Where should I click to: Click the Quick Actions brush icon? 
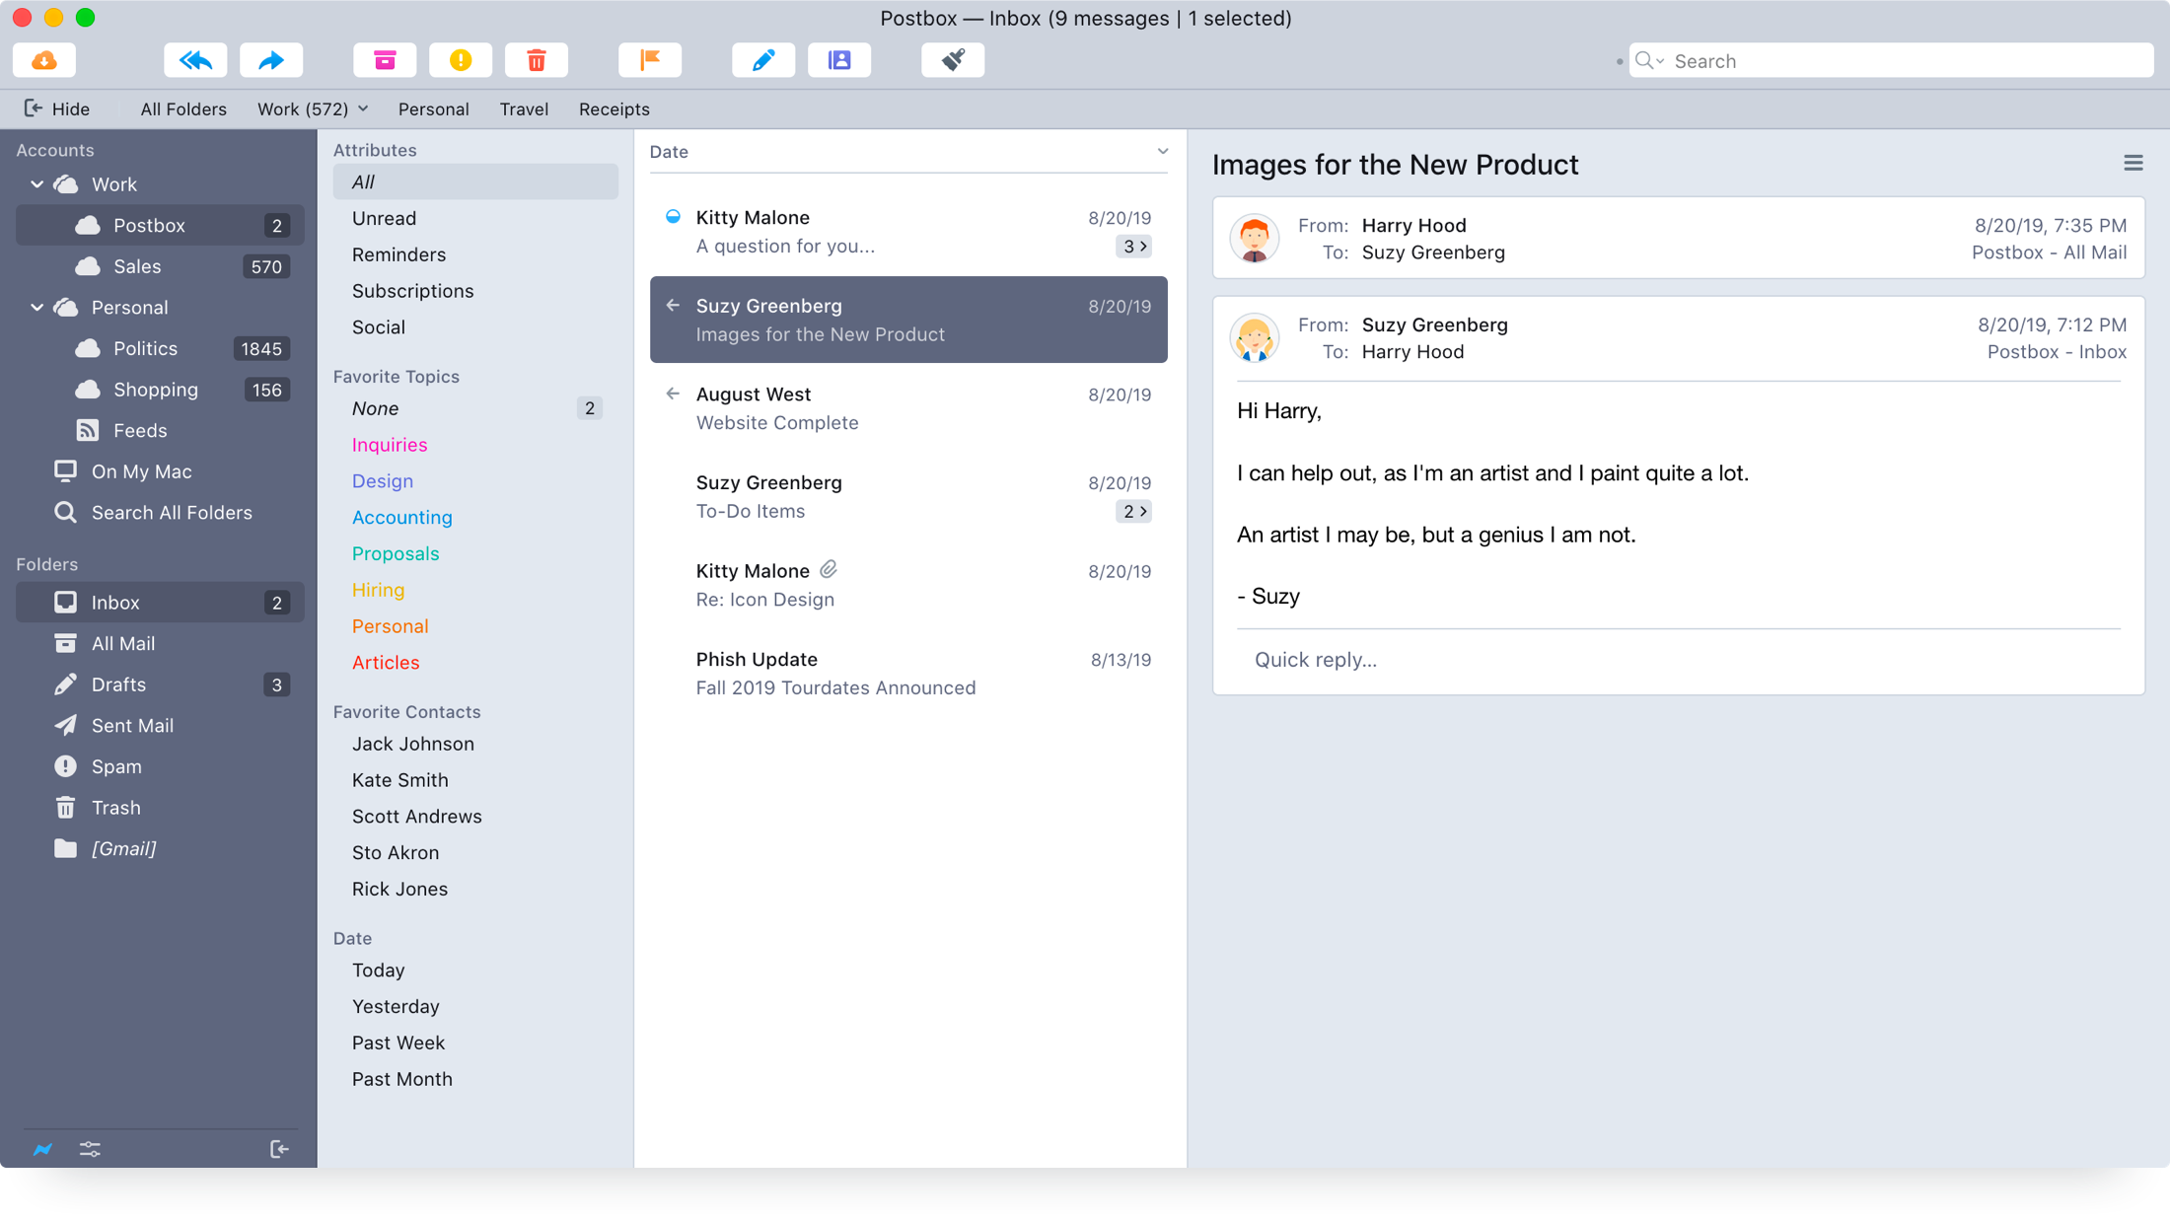point(953,60)
